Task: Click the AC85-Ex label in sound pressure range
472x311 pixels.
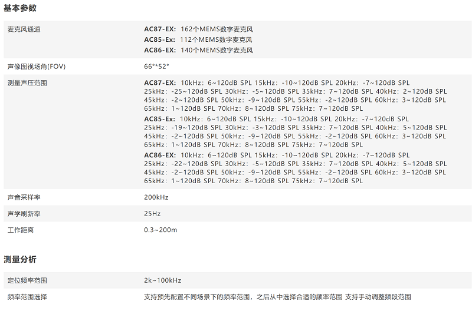Action: (159, 119)
